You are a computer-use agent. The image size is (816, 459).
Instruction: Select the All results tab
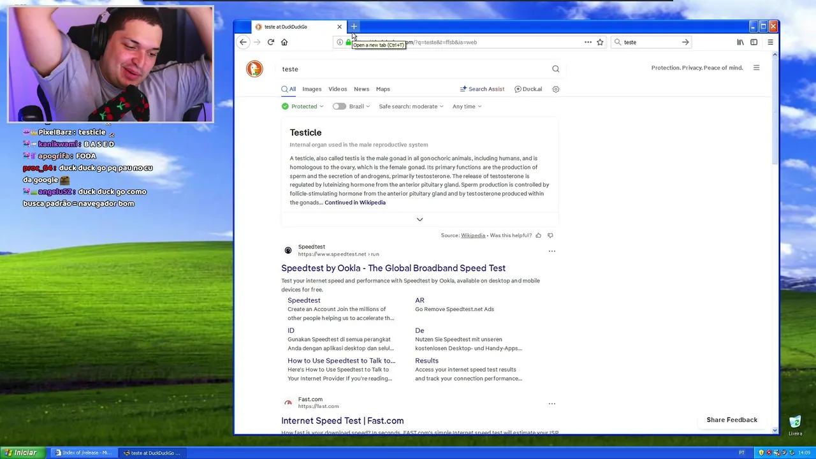click(289, 89)
